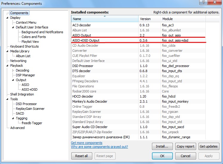
Task: Cancel the Preferences dialog
Action: [185, 156]
